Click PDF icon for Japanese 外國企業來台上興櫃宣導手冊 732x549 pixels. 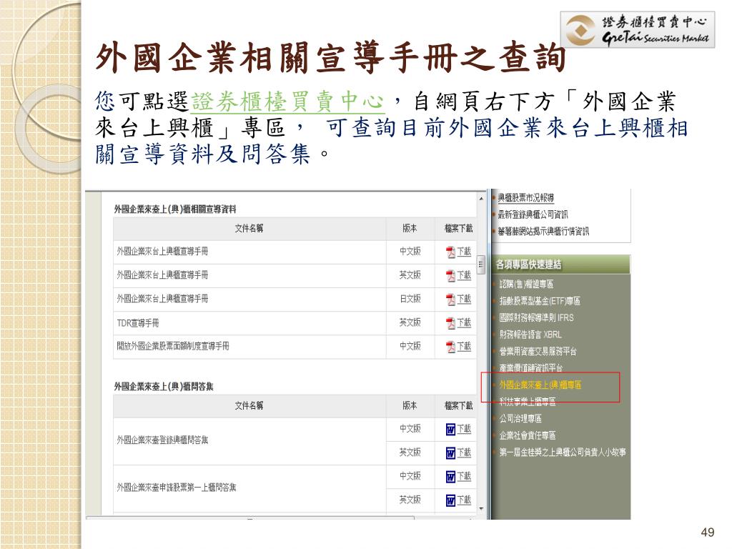[x=450, y=300]
